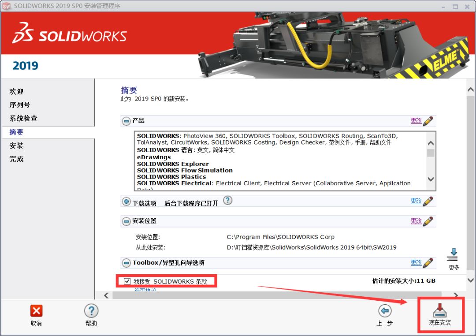Click pencil icon in Toolbox/异型孔向导选项 section
The height and width of the screenshot is (336, 476).
tap(428, 263)
